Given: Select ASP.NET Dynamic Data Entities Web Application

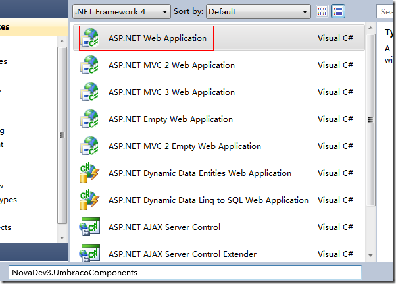Looking at the screenshot, I should (x=218, y=173).
